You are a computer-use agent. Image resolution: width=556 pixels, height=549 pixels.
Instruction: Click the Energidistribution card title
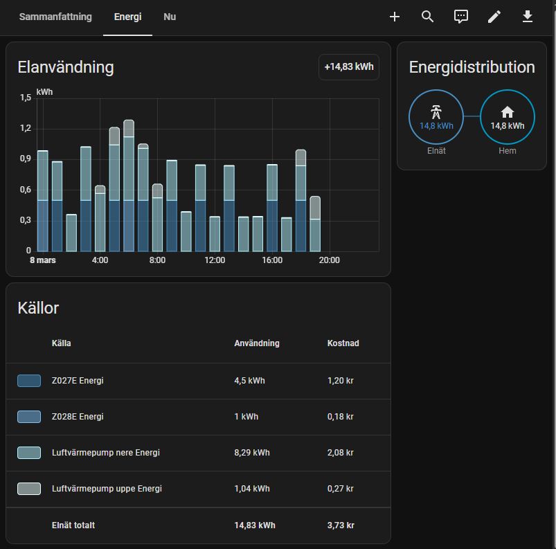tap(472, 67)
